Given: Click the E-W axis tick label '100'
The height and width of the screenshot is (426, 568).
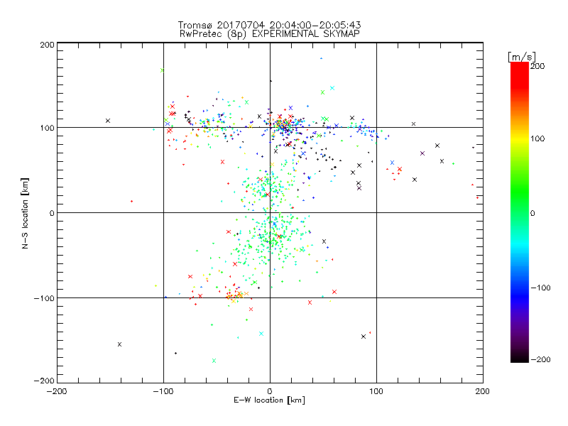Looking at the screenshot, I should [x=376, y=391].
